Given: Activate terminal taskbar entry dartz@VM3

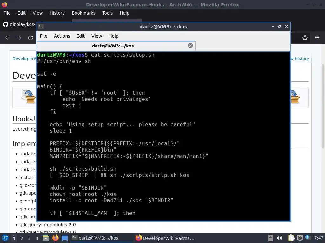Looking at the screenshot, I should 102,238.
